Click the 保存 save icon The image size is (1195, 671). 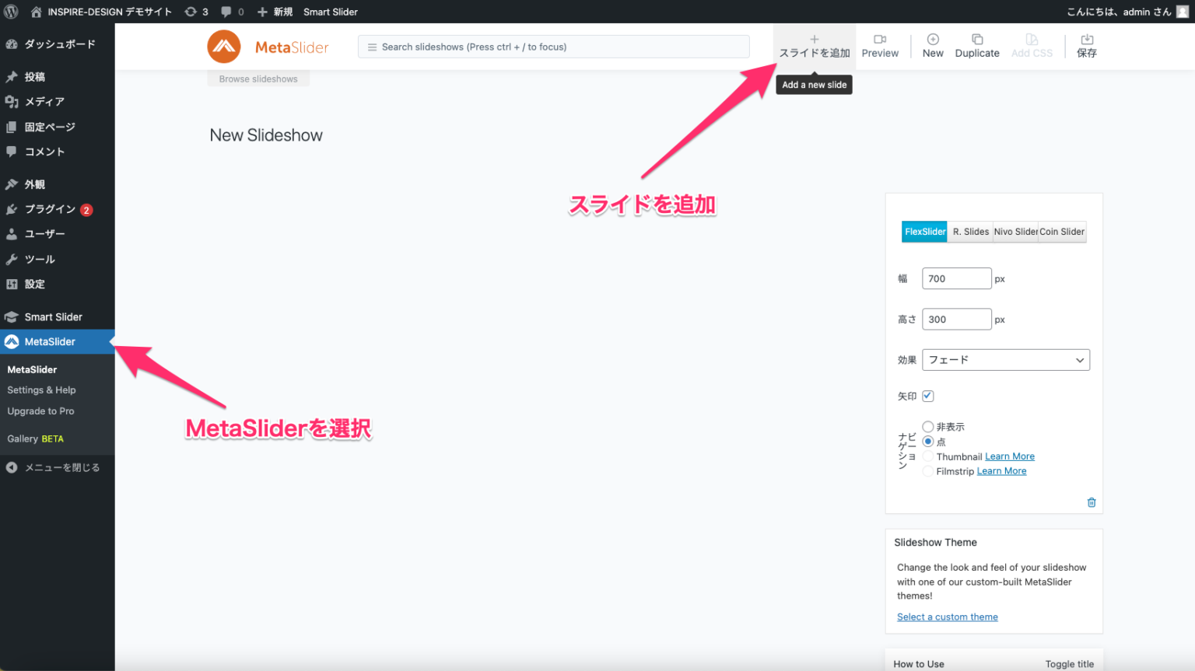pyautogui.click(x=1087, y=40)
